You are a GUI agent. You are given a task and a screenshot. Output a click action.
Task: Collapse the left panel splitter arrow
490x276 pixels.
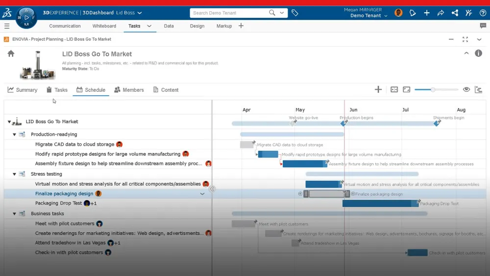[x=212, y=189]
